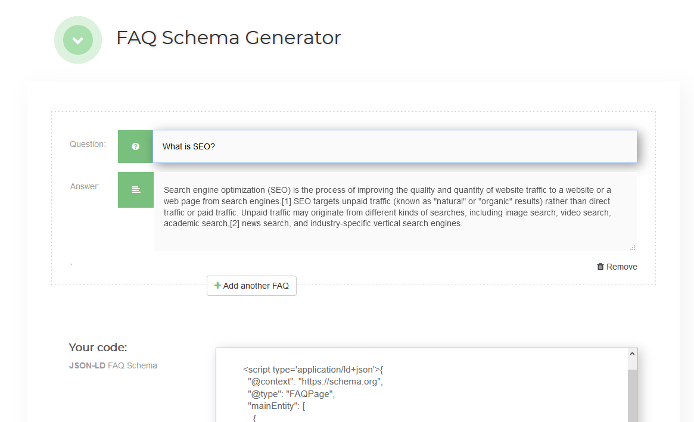This screenshot has height=422, width=694.
Task: Click the FAQ Schema Generator heading
Action: click(x=229, y=37)
